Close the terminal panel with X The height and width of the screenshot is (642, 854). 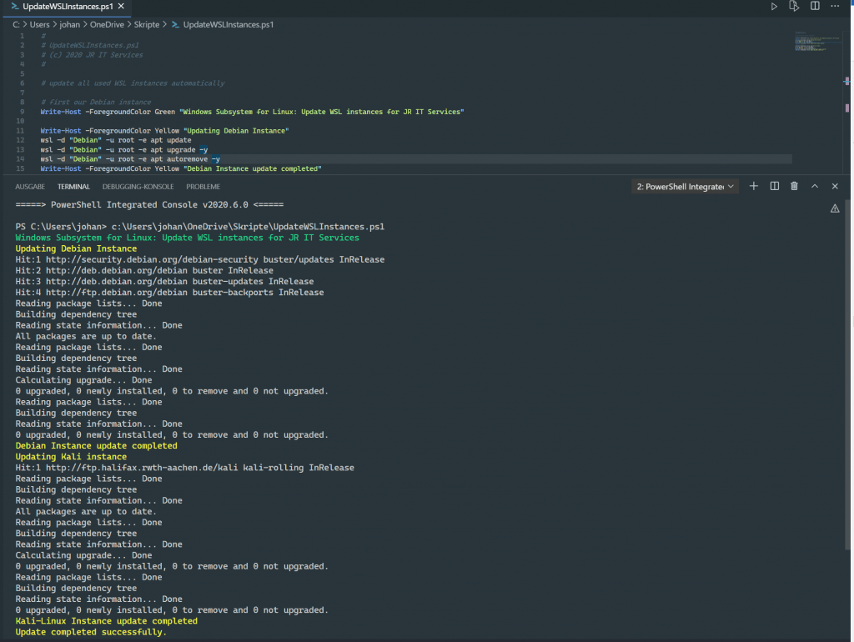click(835, 186)
